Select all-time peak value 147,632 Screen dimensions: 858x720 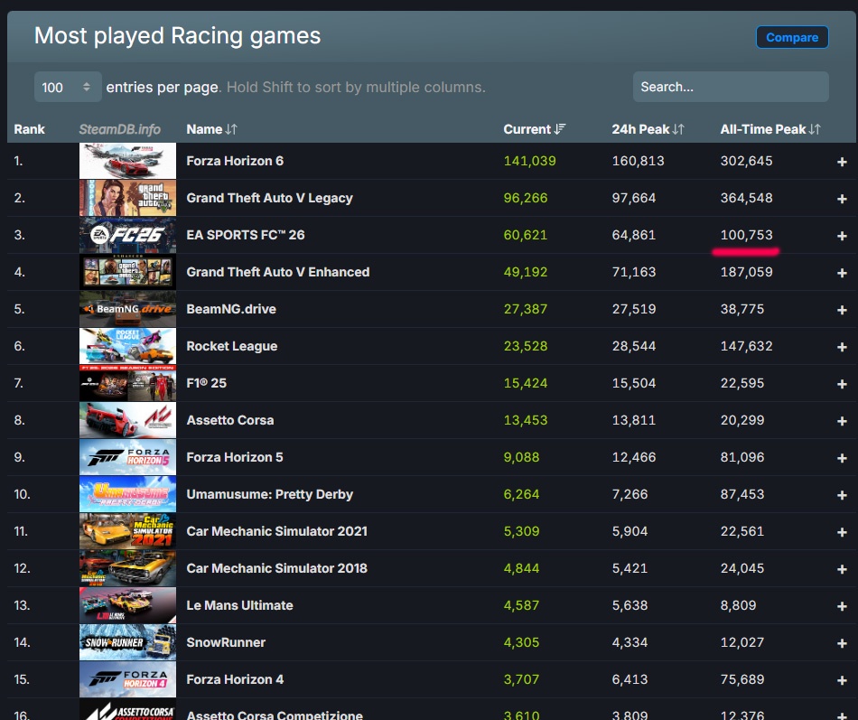[x=746, y=346]
